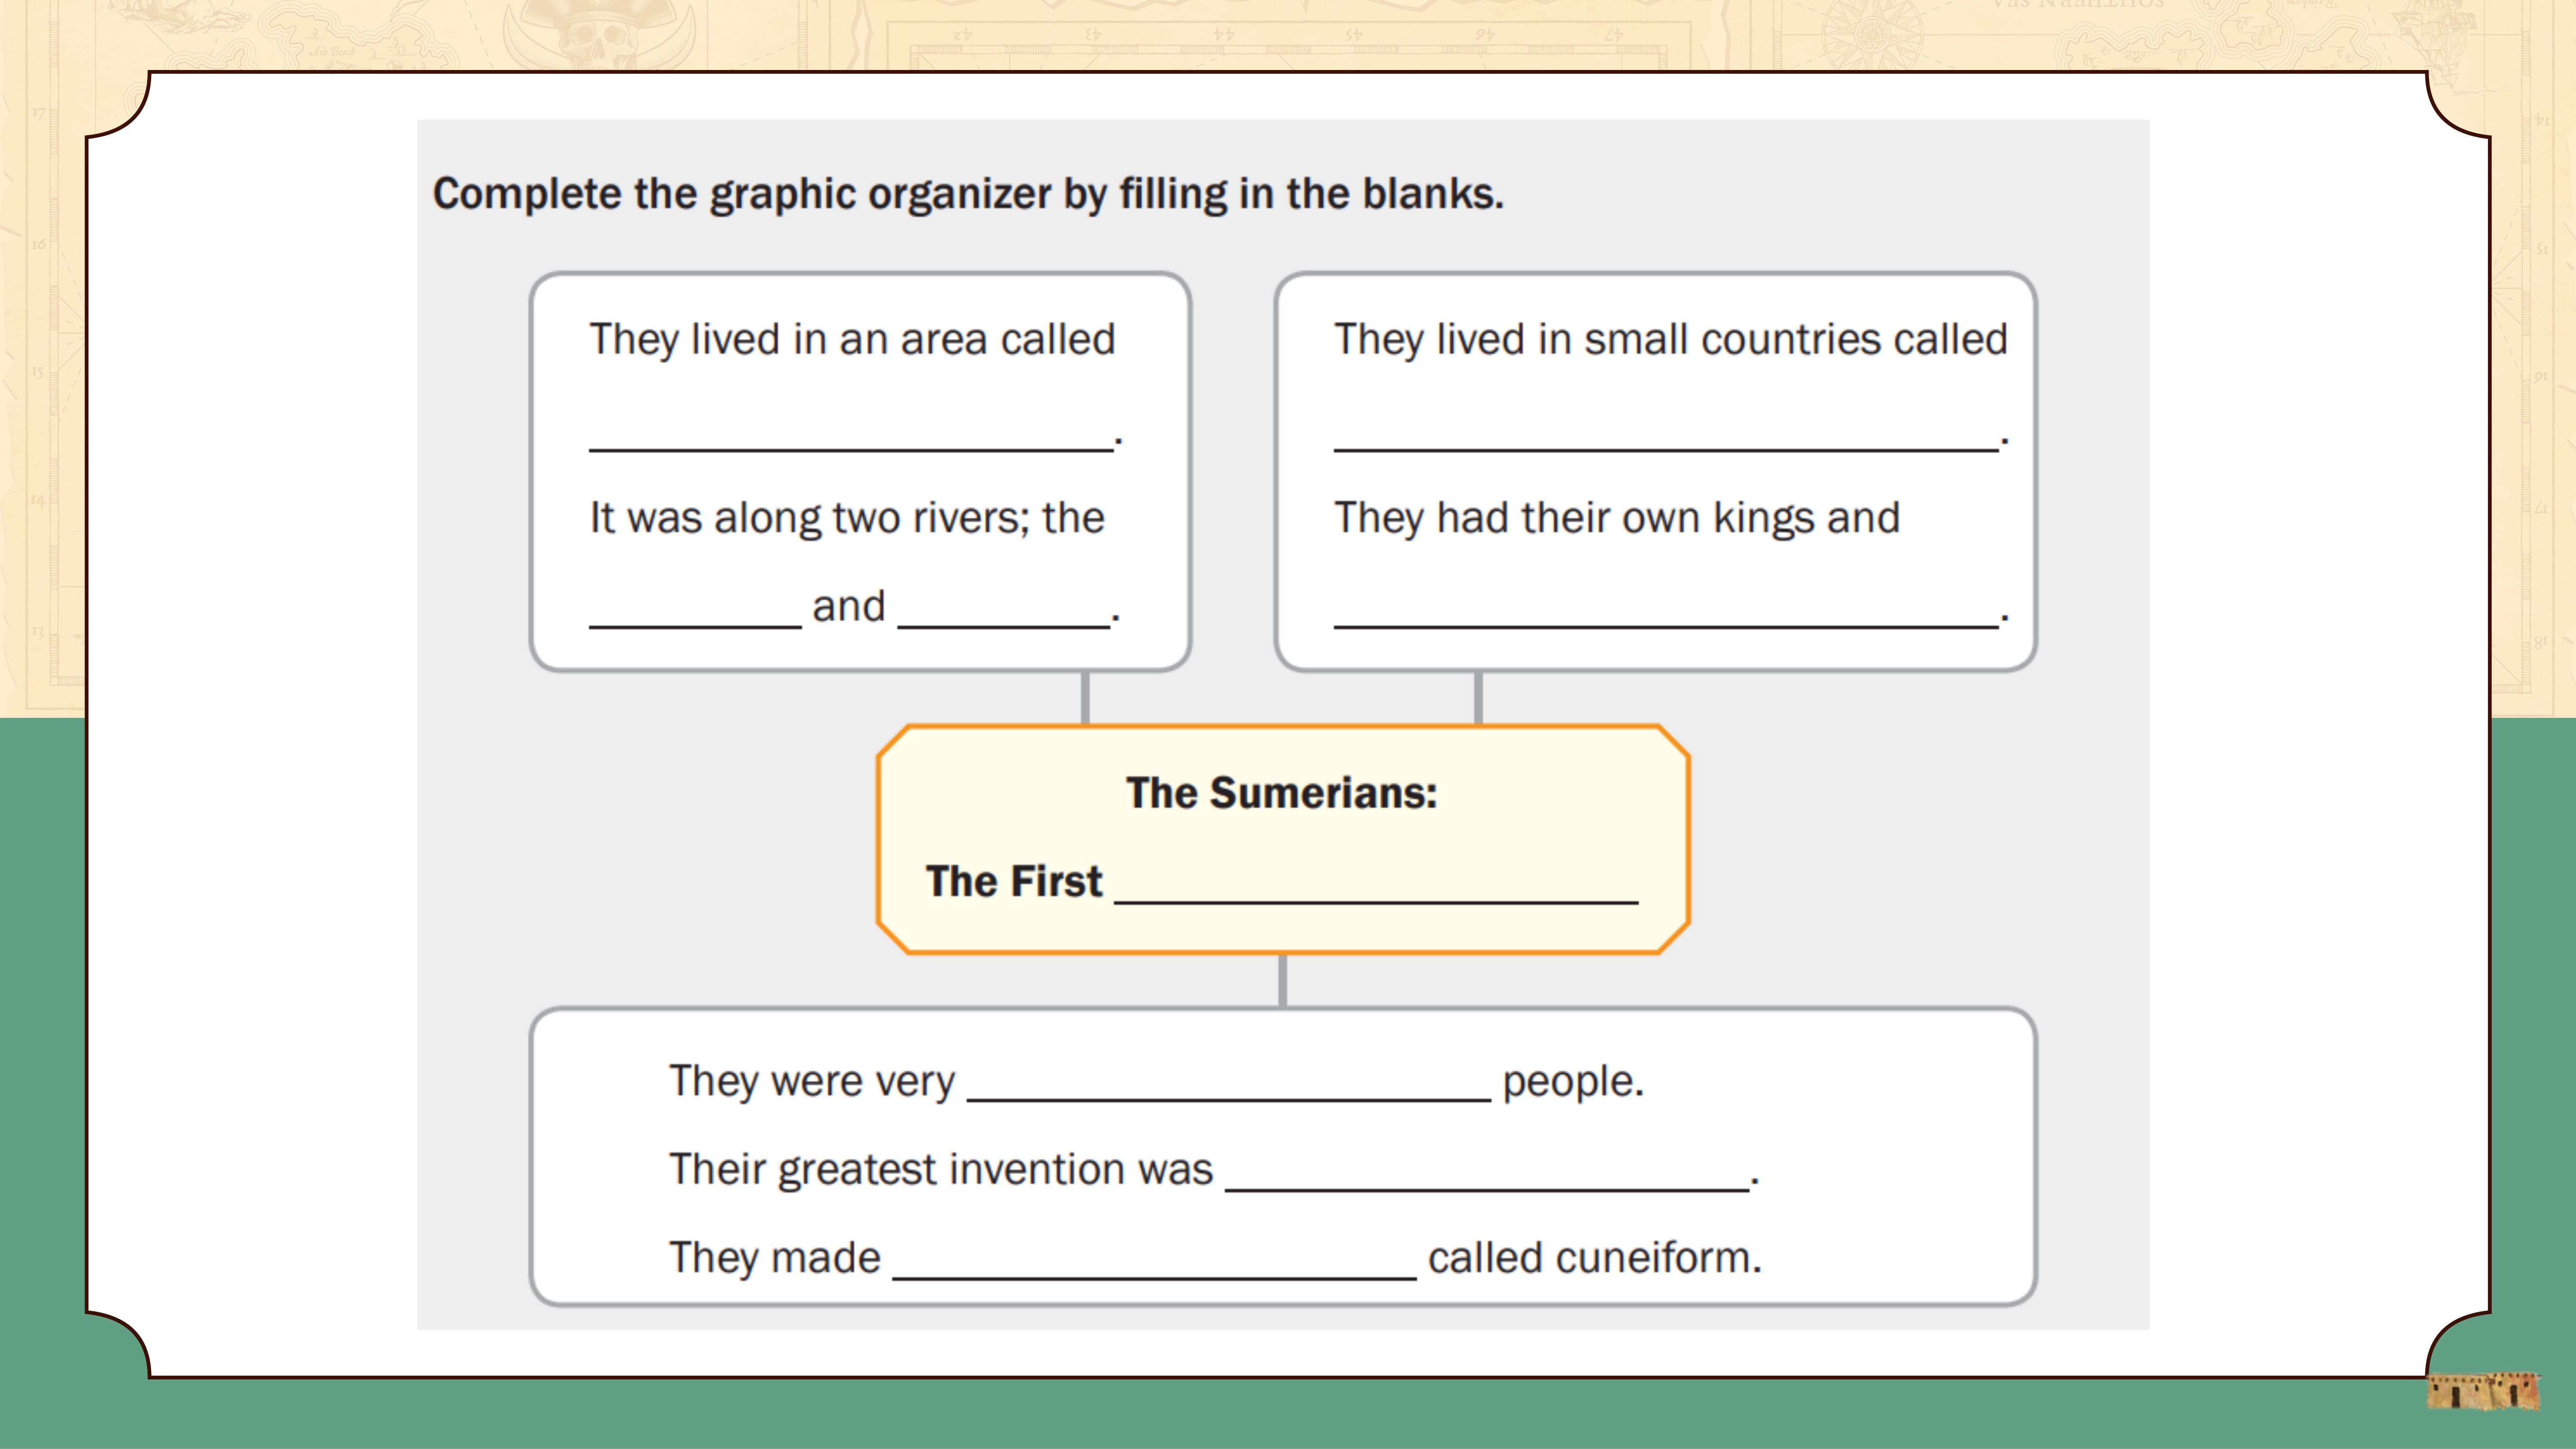Image resolution: width=2576 pixels, height=1449 pixels.
Task: Select 'The Sumerians:' heading
Action: coord(1282,793)
